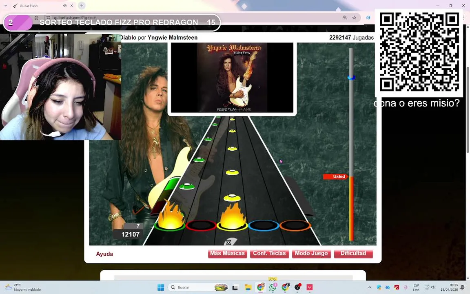Click the approaching yellow note nearest the frets

(232, 198)
